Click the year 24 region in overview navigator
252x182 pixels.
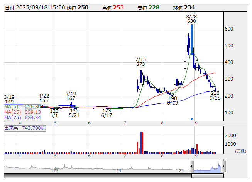tap(119, 170)
